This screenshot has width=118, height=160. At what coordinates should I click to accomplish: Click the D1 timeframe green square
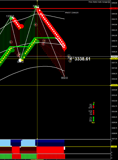(94, 117)
